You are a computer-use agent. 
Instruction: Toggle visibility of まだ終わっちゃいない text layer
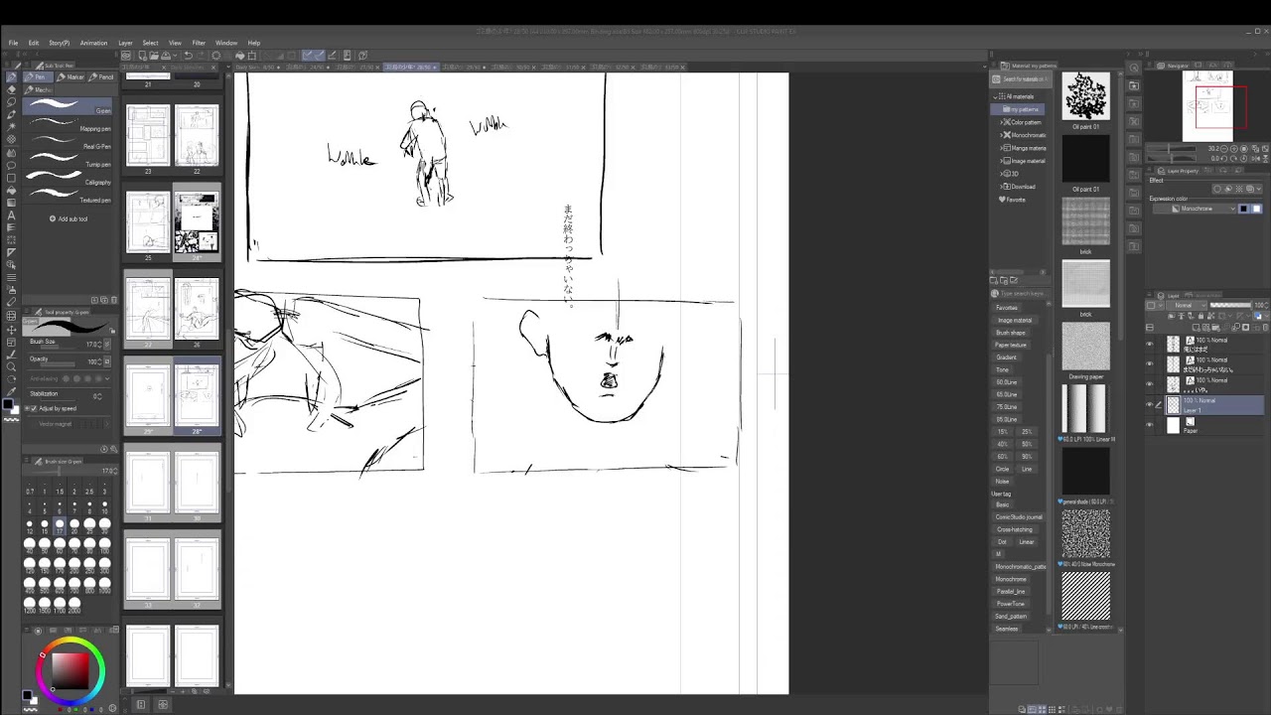click(x=1150, y=363)
